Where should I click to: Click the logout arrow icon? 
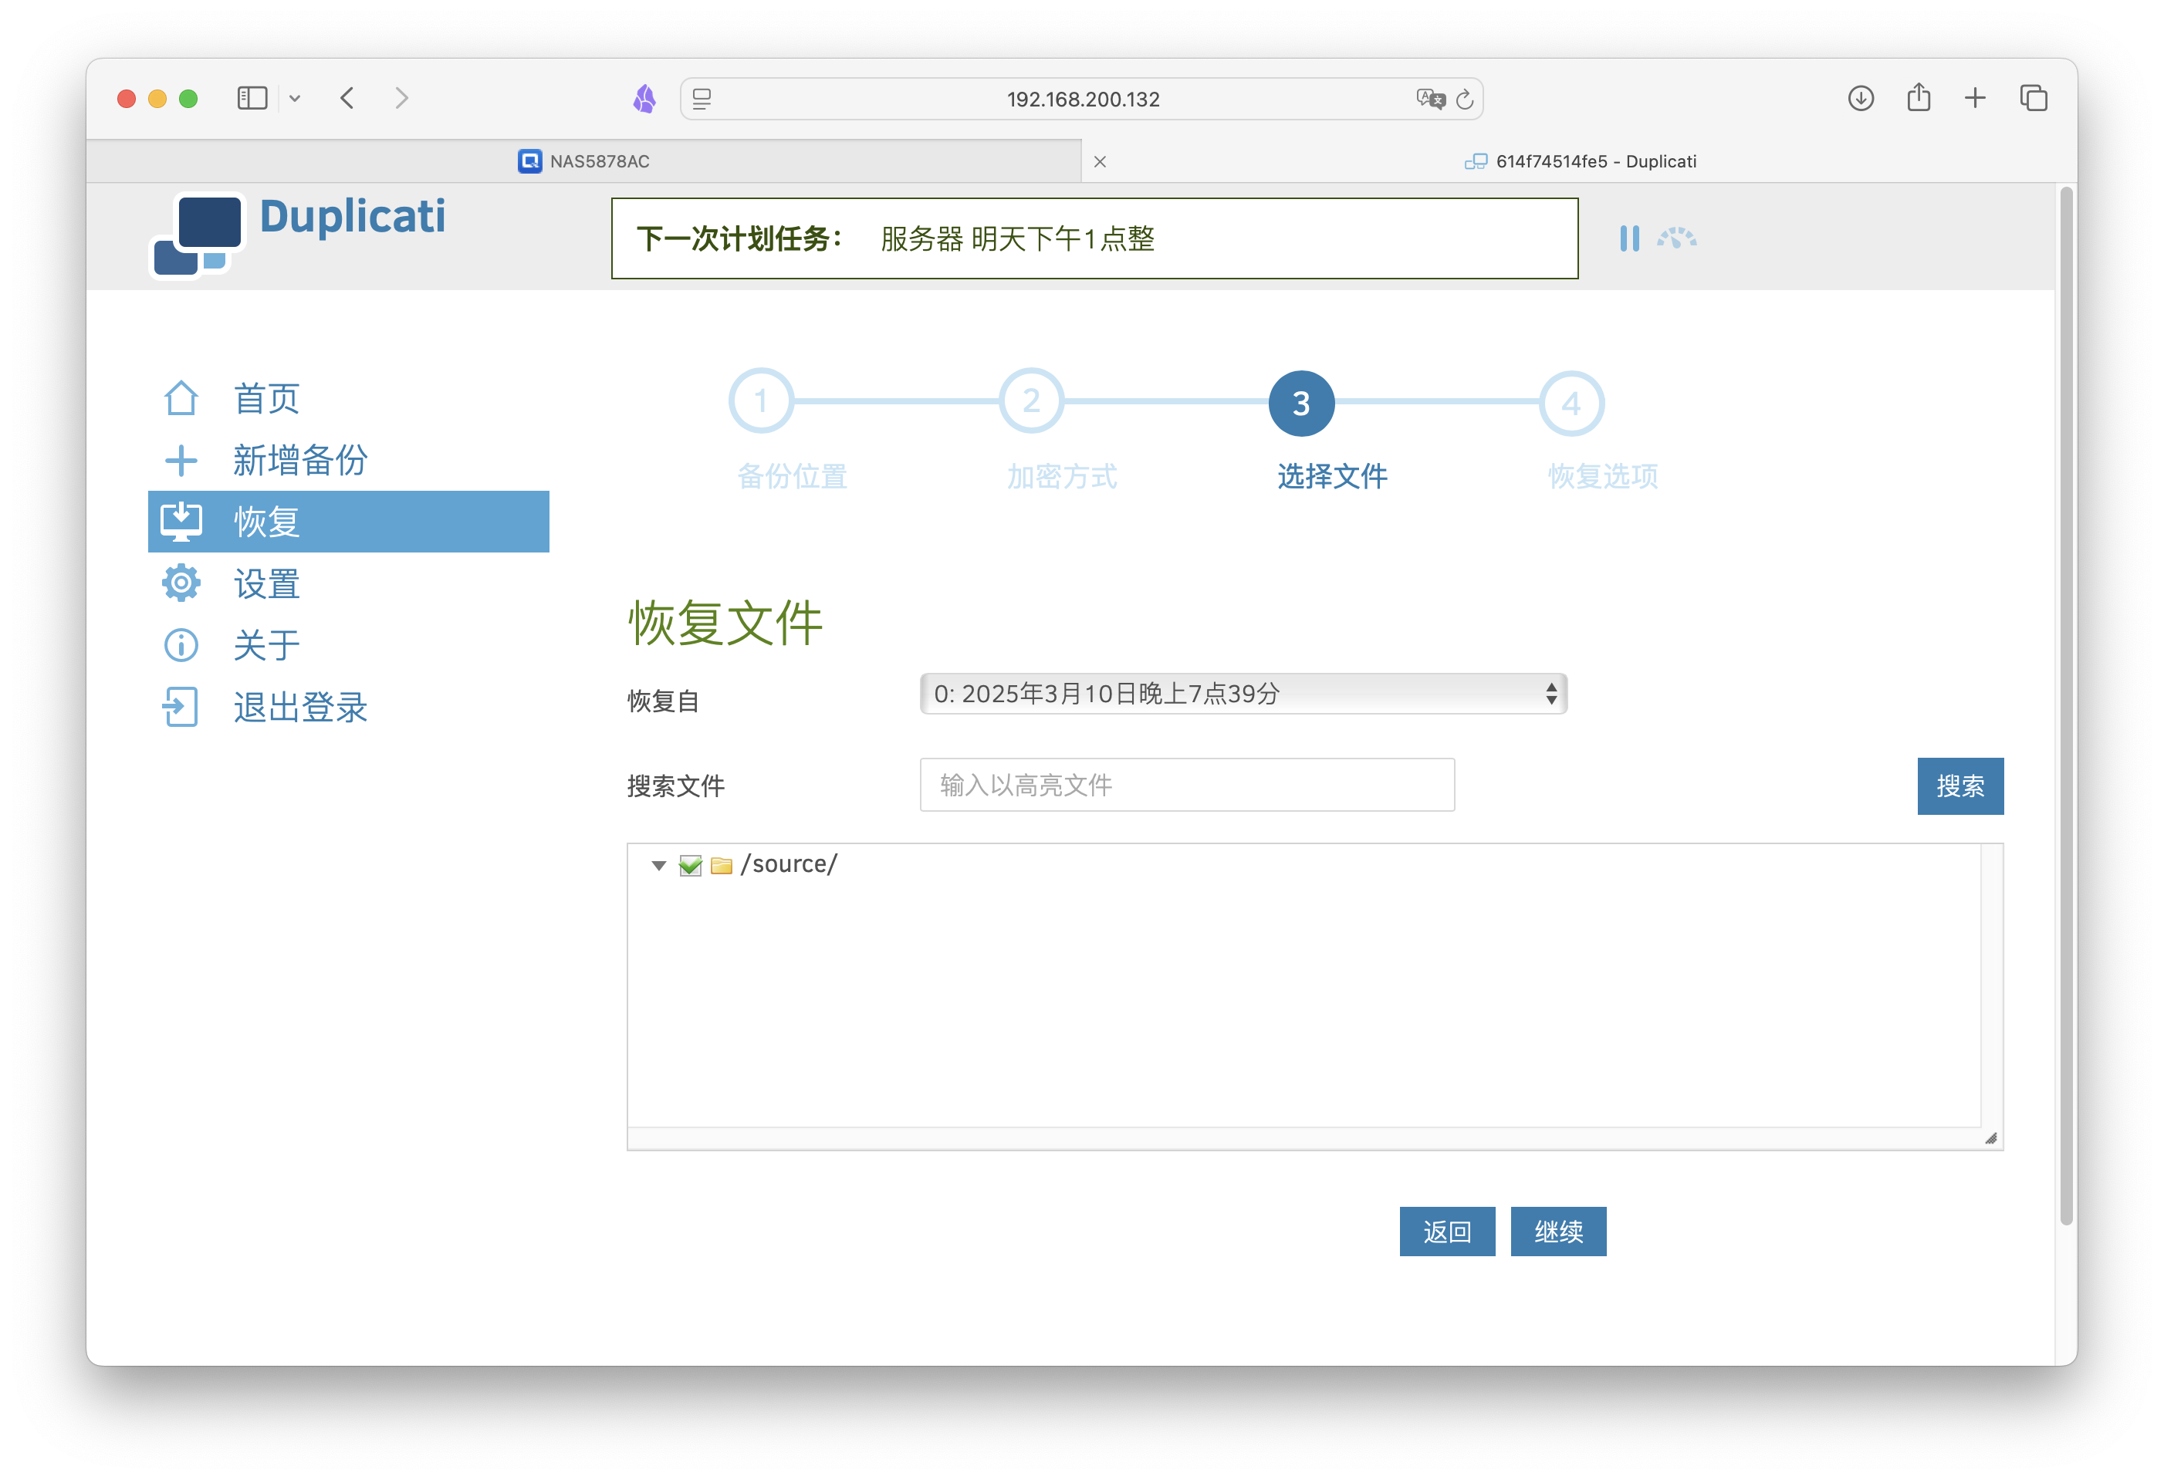tap(180, 708)
